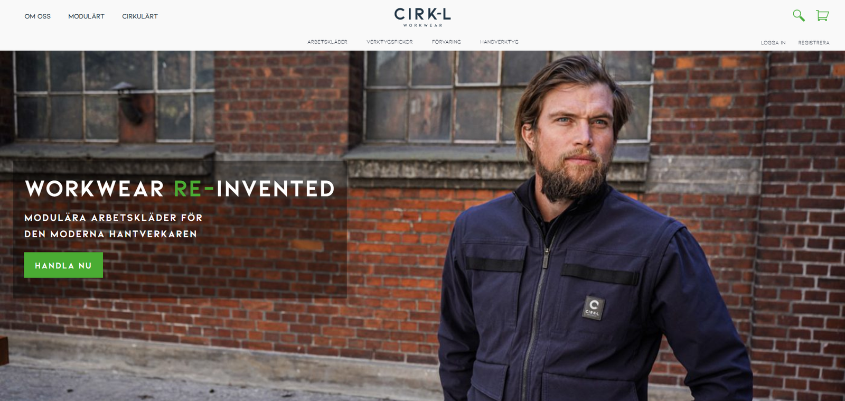Viewport: 845px width, 401px height.
Task: Click the WORKWEAR RE-INVENTED headline
Action: pyautogui.click(x=180, y=189)
